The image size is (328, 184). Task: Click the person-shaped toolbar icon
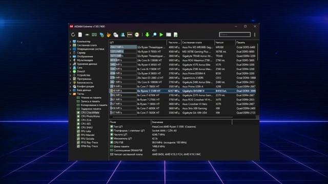point(123,35)
